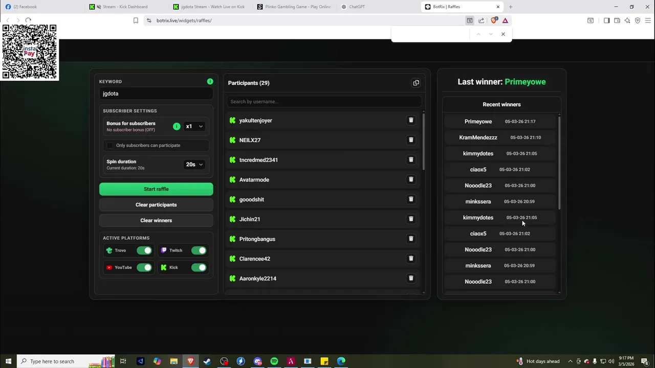Screen dimensions: 655x368
Task: Delete tncredmed2341 using its trash icon
Action: (x=411, y=159)
